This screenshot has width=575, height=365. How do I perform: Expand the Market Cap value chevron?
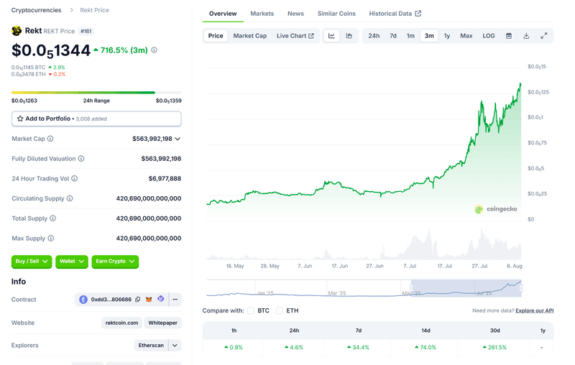pyautogui.click(x=178, y=139)
